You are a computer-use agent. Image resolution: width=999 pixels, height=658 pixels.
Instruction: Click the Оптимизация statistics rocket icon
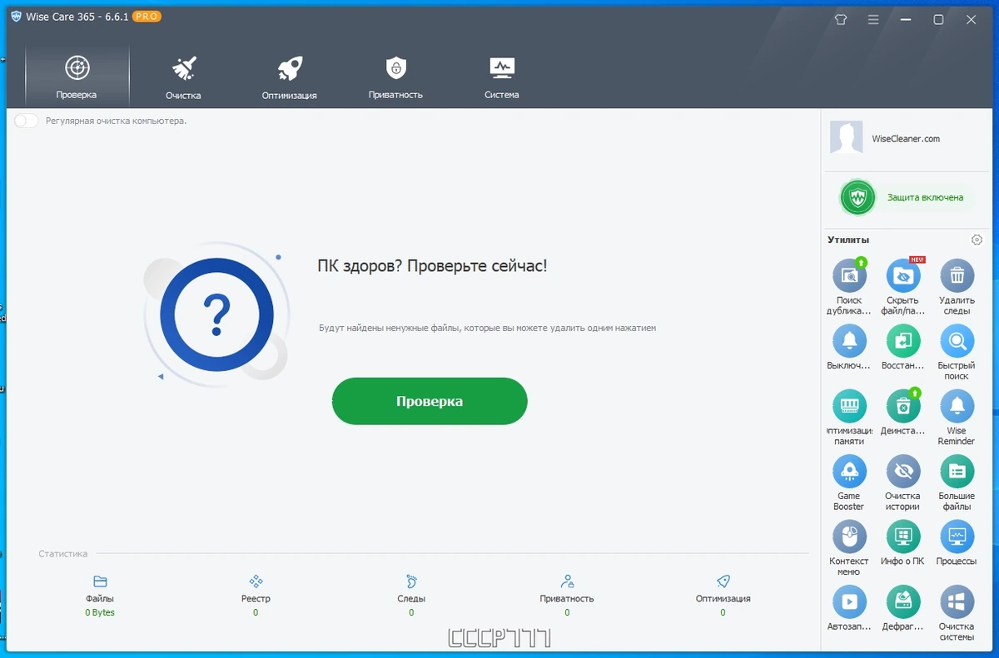click(x=723, y=581)
